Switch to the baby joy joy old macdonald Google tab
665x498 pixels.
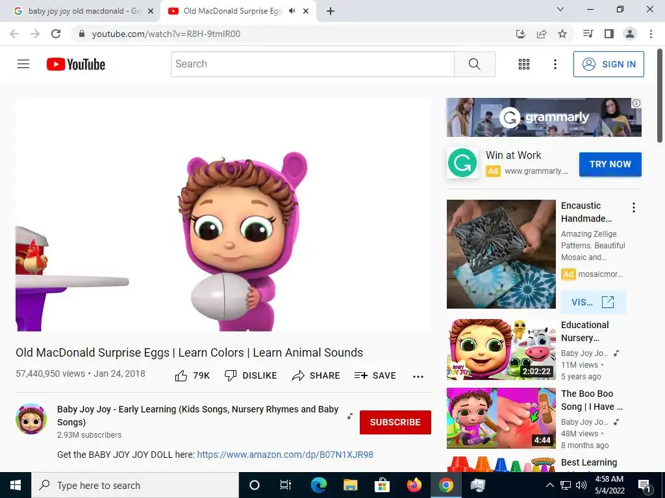80,11
